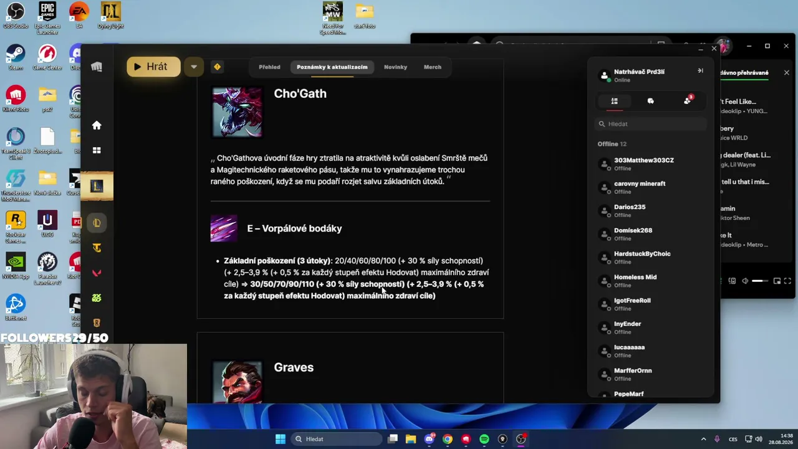Mute Spotify with the speaker icon

tap(745, 281)
